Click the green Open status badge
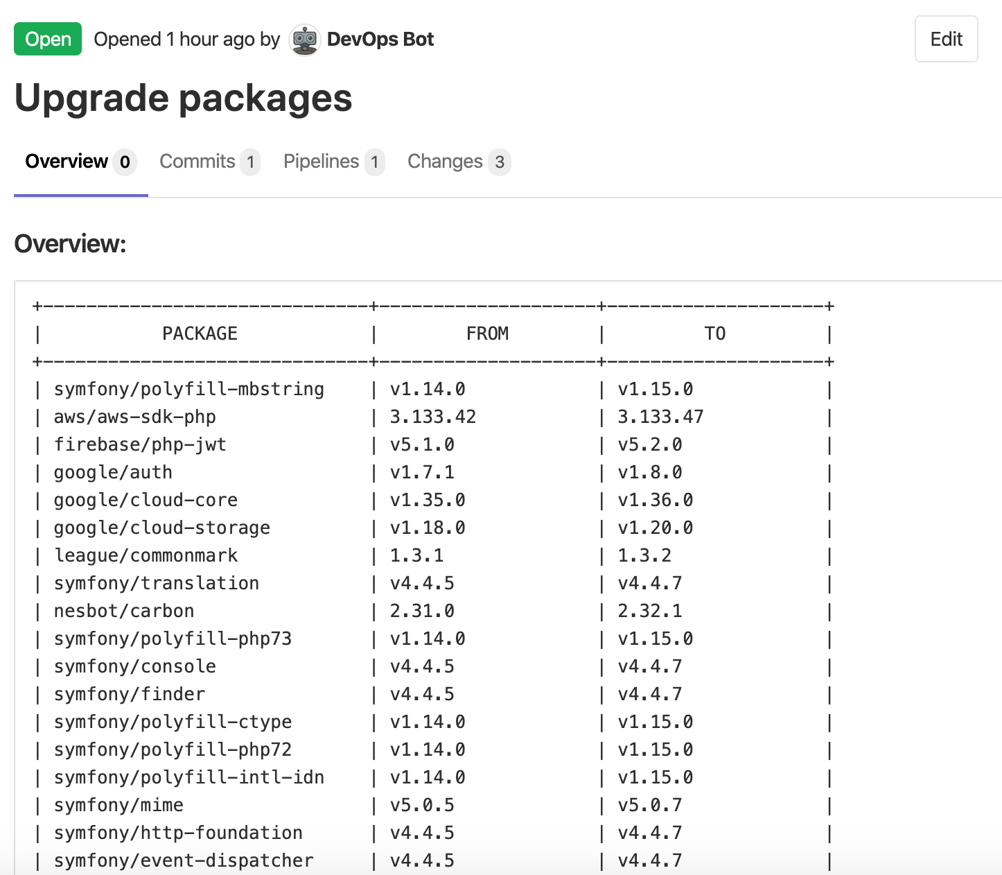Viewport: 1002px width, 875px height. point(48,39)
